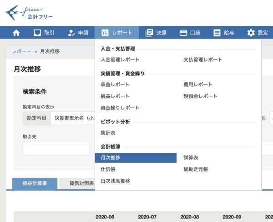This screenshot has height=222, width=273.
Task: Choose 損益レポート menu entry
Action: pyautogui.click(x=115, y=96)
